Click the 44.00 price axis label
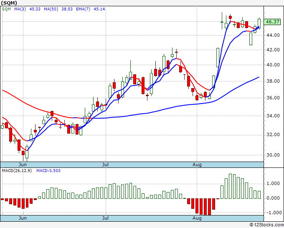 273,35
